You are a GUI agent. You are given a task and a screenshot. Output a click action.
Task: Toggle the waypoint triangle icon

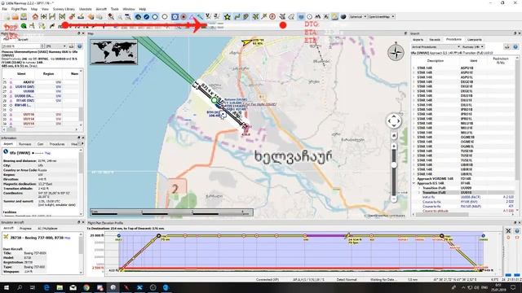(192, 16)
